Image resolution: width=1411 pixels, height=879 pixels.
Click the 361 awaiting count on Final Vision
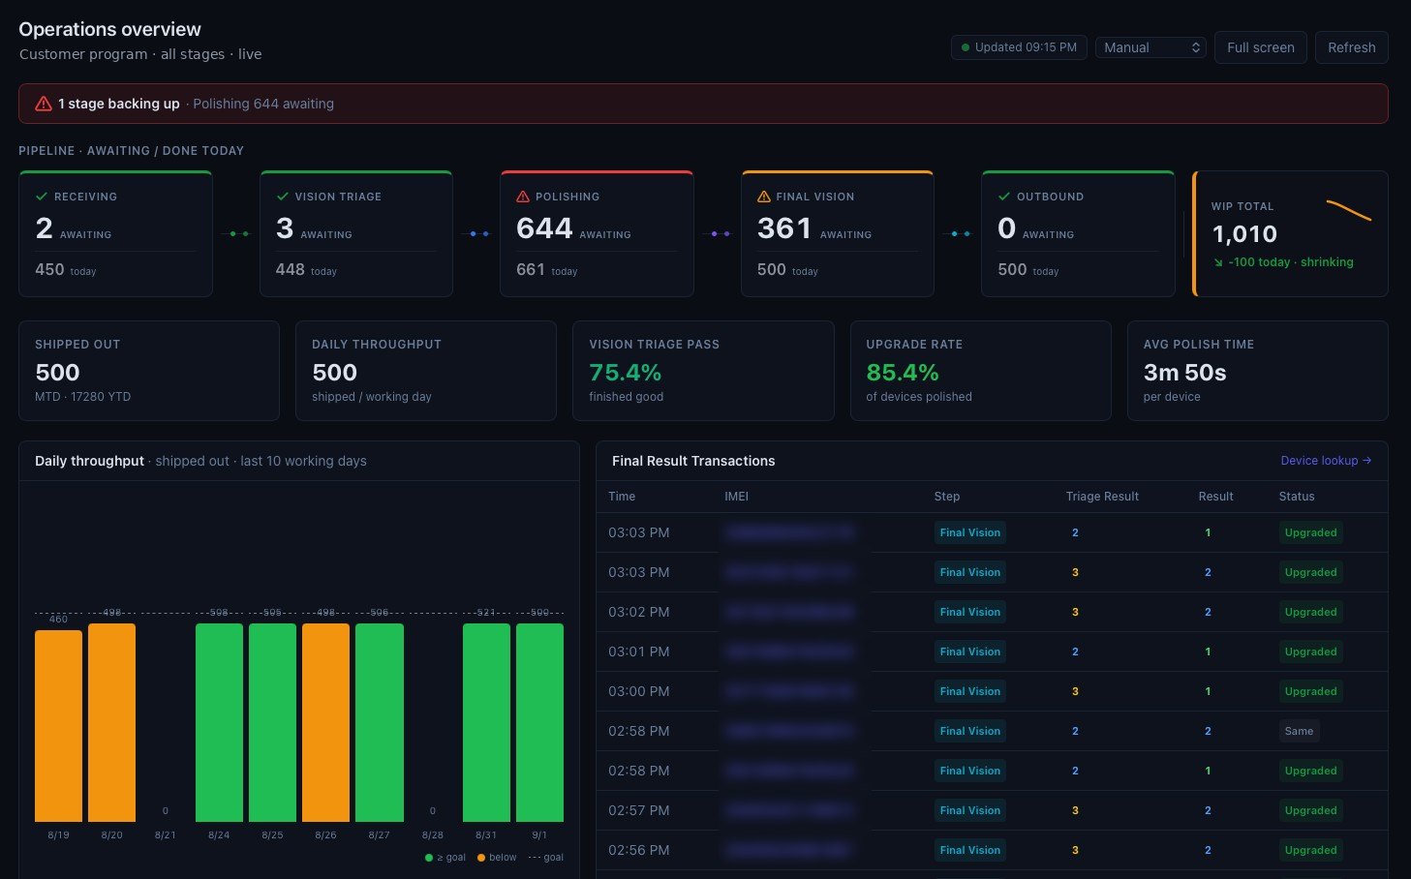[x=784, y=228]
